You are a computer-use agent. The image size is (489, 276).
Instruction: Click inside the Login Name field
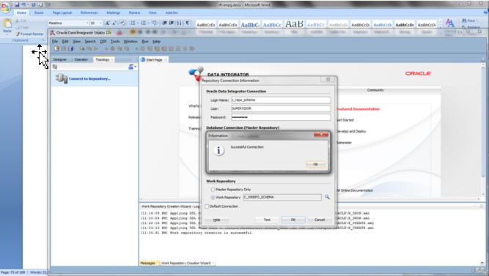pyautogui.click(x=281, y=100)
